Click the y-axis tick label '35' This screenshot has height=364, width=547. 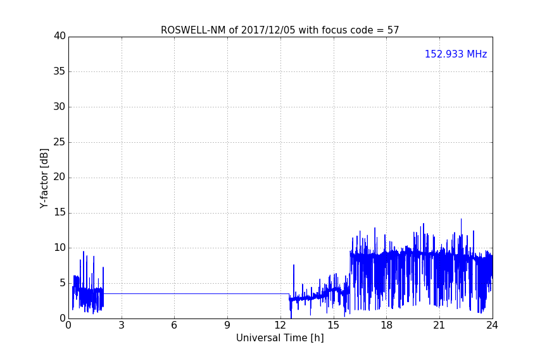60,71
